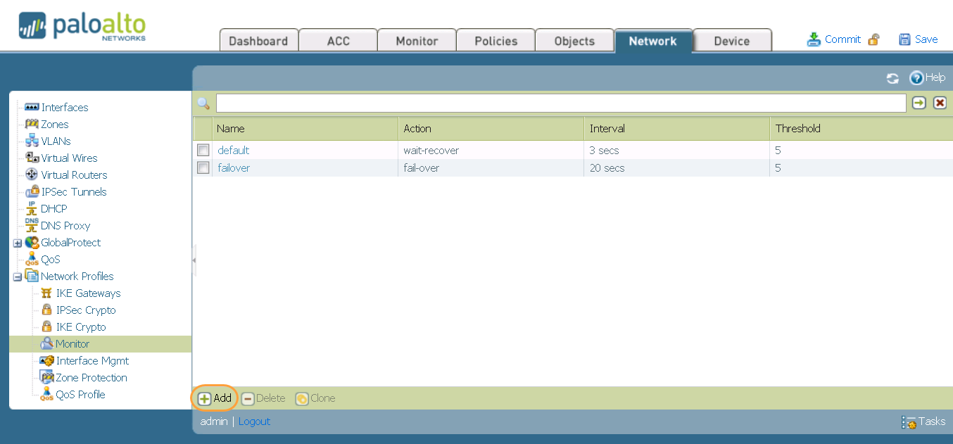Tick the checkbox for the default profile
953x444 pixels.
[203, 151]
